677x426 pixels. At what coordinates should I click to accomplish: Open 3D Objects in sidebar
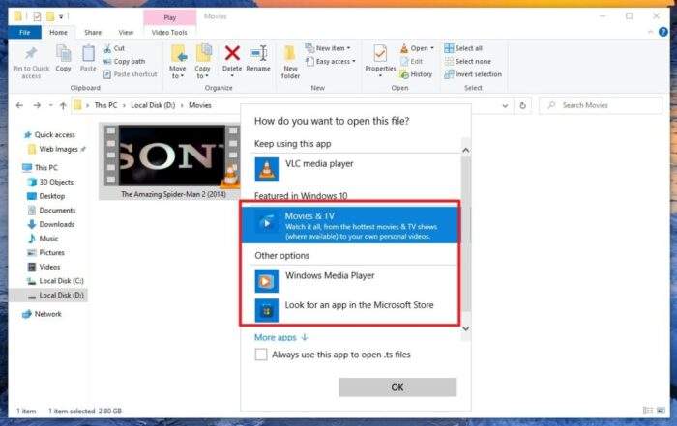(x=56, y=182)
